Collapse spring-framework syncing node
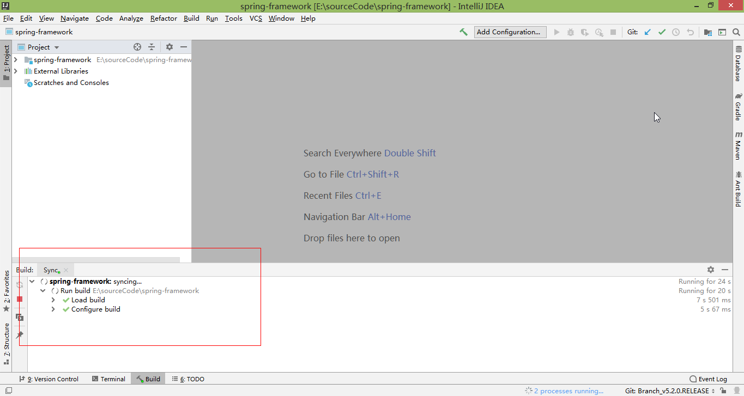Screen dimensions: 744x396 pos(32,281)
